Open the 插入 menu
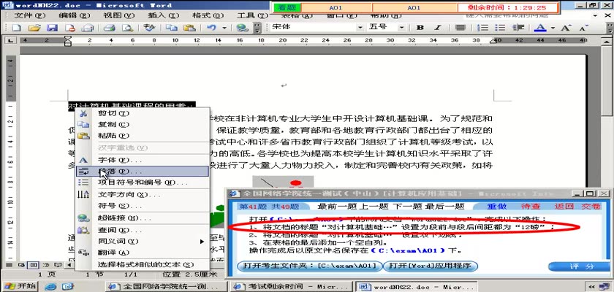Viewport: 614px width, 292px height. [163, 15]
